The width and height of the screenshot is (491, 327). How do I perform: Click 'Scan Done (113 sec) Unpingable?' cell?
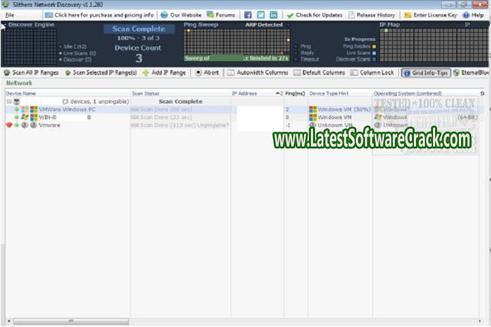(x=180, y=125)
